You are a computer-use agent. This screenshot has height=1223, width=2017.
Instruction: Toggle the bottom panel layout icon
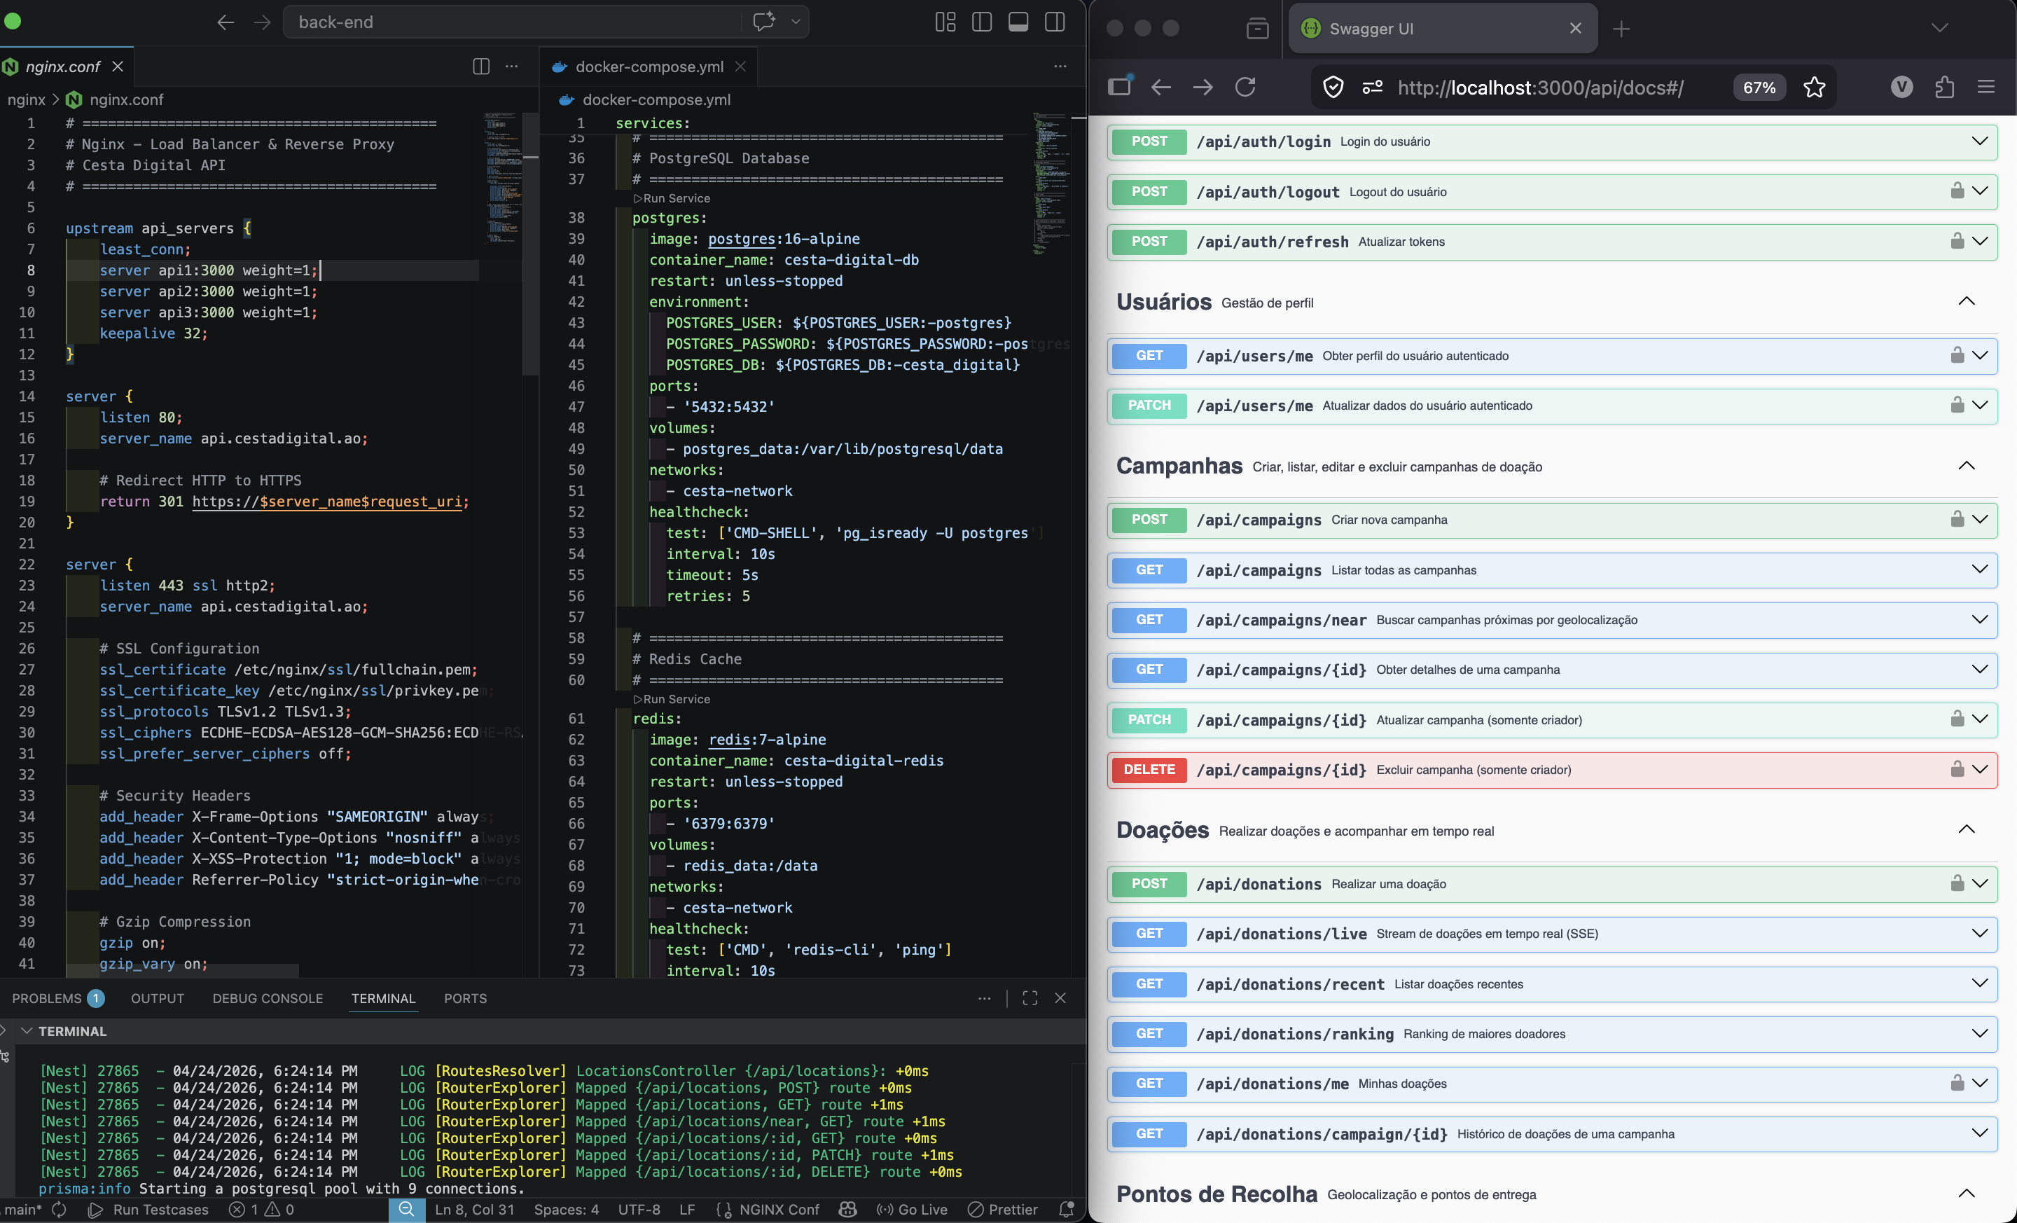click(x=1018, y=22)
